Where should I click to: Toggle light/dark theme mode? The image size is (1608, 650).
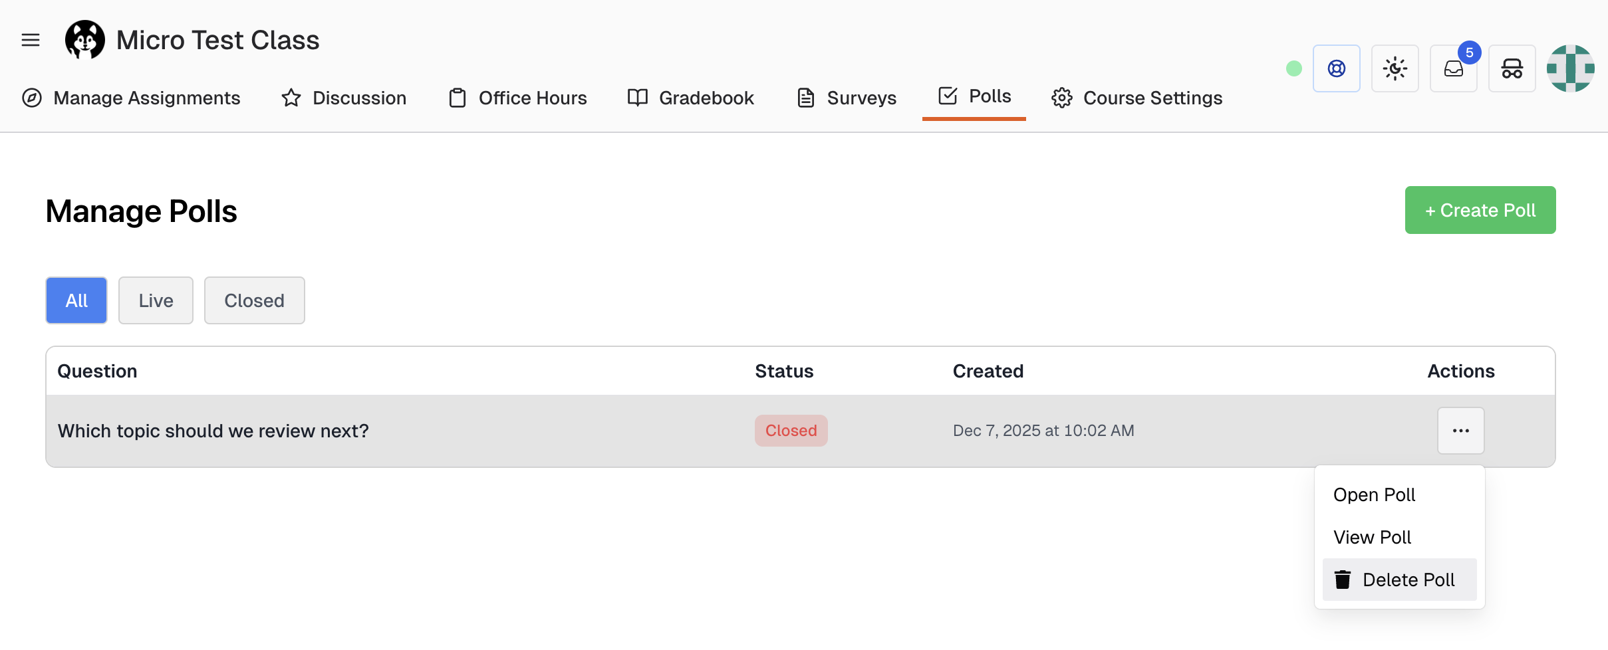tap(1395, 68)
